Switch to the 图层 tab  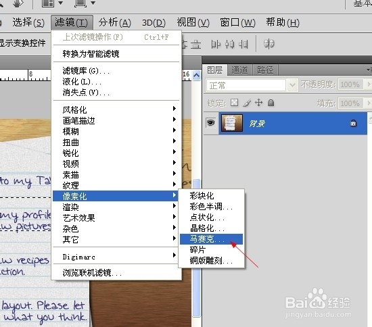point(215,70)
